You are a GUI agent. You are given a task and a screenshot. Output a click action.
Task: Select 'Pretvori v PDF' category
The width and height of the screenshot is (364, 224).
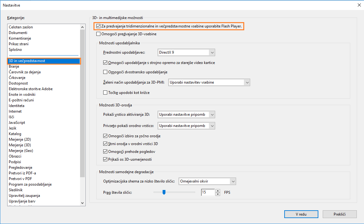(x=44, y=179)
